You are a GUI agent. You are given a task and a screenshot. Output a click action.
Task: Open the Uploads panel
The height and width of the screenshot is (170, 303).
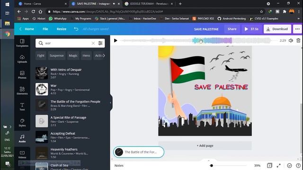[x=22, y=59]
